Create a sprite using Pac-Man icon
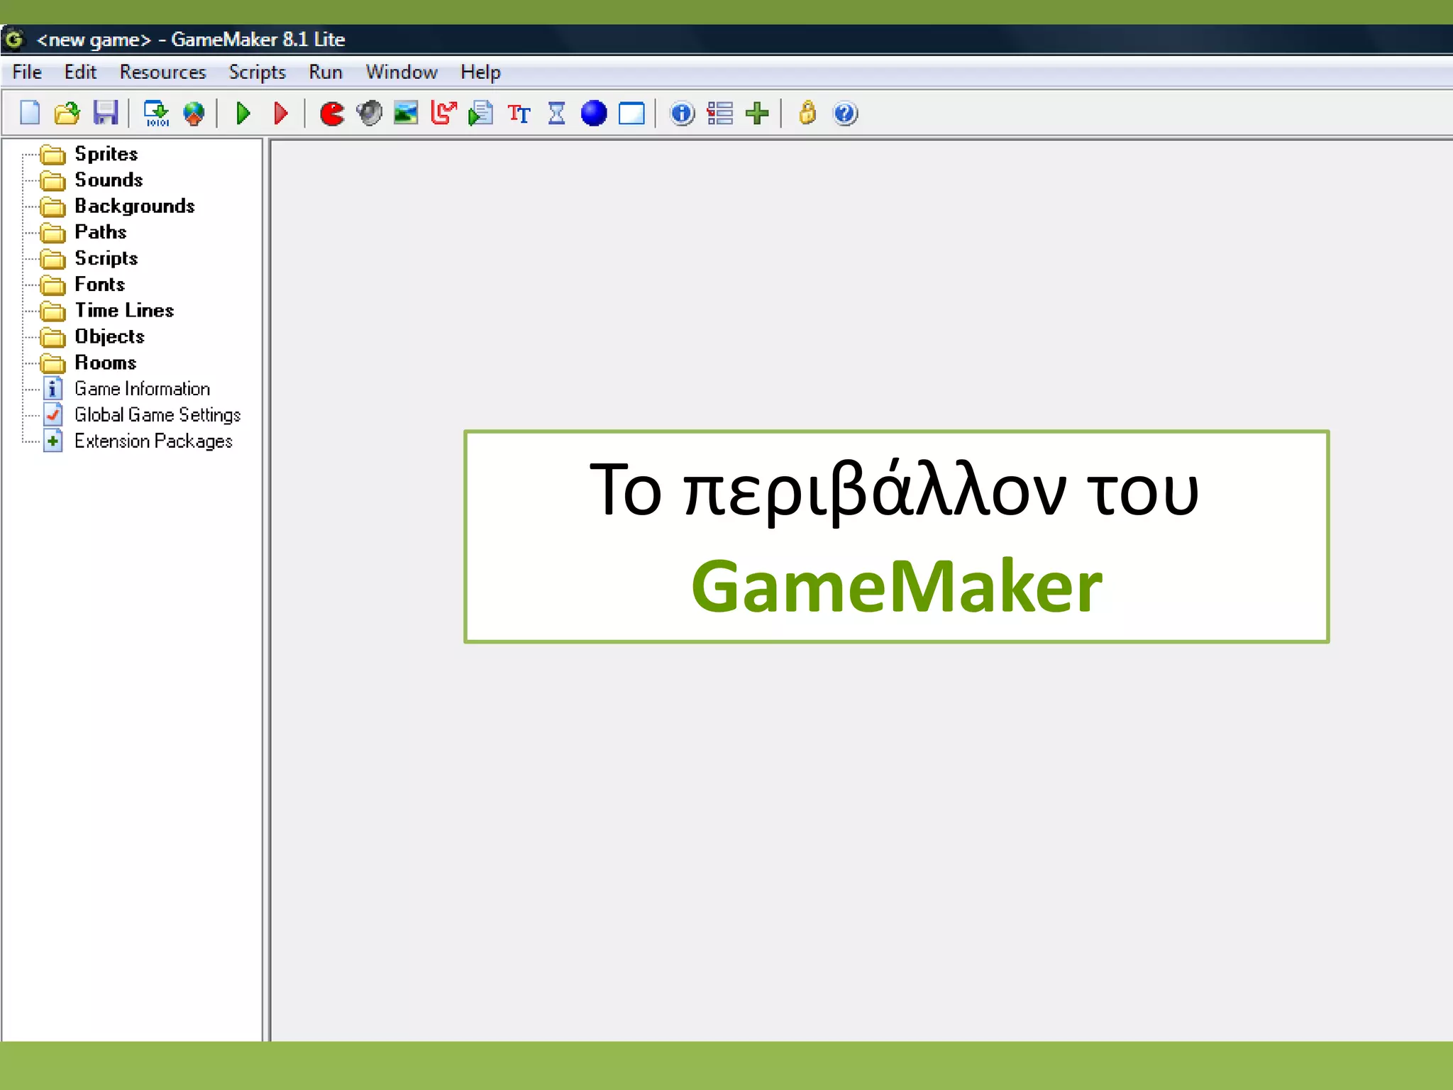The height and width of the screenshot is (1090, 1453). 332,114
